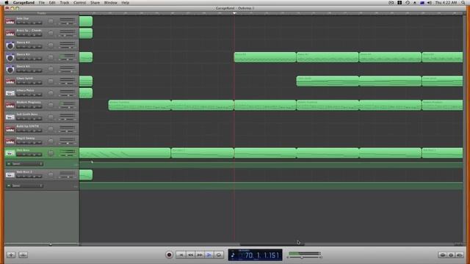Screen dimensions: 470x264
Task: Open the Help menu
Action: [126, 2]
